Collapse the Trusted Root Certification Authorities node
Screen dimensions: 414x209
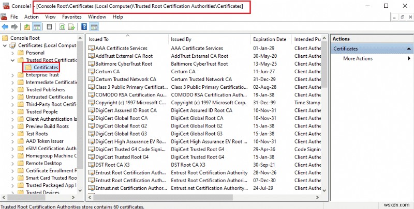click(x=12, y=60)
